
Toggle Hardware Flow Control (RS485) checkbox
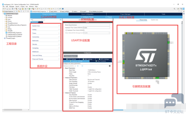tap(66, 30)
